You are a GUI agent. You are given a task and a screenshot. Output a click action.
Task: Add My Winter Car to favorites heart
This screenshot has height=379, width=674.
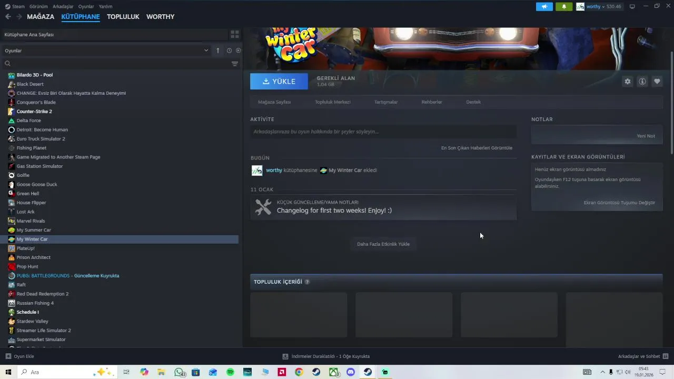pos(657,82)
